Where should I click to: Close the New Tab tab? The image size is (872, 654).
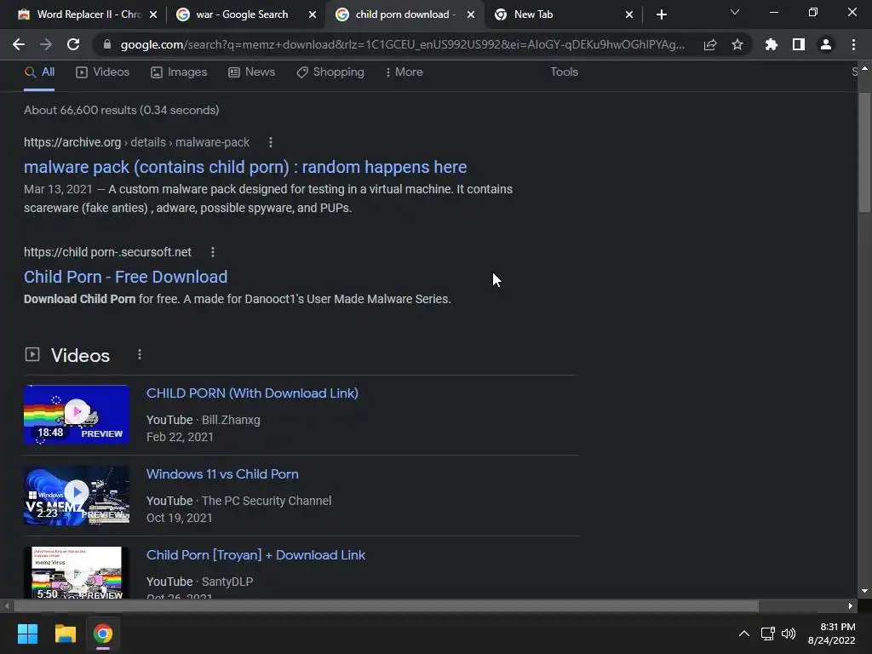click(629, 14)
